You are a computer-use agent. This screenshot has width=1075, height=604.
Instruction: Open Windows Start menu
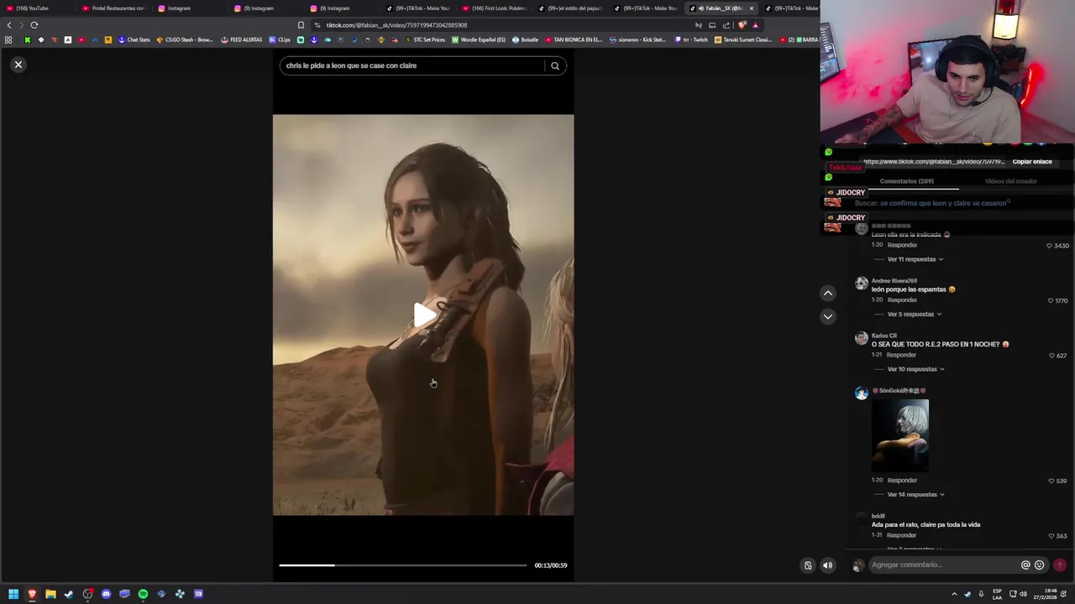coord(13,594)
